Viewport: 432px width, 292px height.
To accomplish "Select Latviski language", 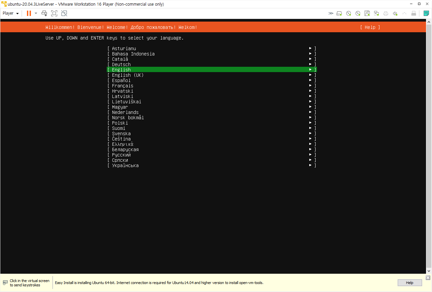I will tap(212, 96).
